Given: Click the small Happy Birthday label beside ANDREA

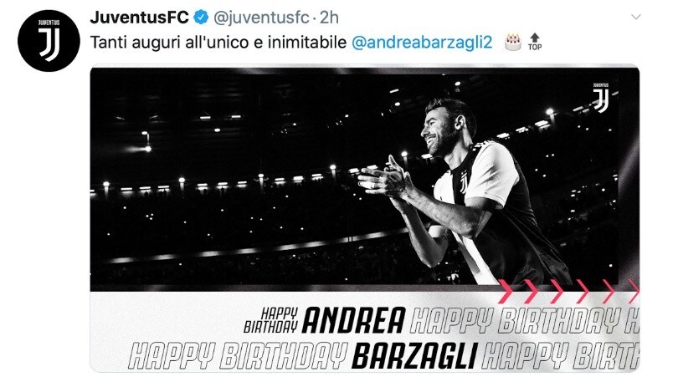Looking at the screenshot, I should click(271, 320).
